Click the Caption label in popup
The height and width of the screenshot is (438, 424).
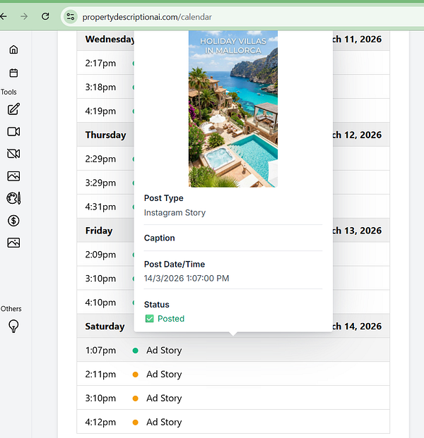coord(159,238)
